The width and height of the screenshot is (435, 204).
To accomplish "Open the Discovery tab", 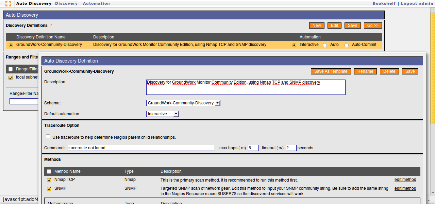I will (66, 3).
